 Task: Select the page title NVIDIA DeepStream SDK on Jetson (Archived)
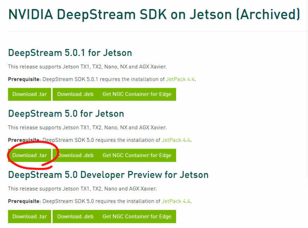pos(154,14)
